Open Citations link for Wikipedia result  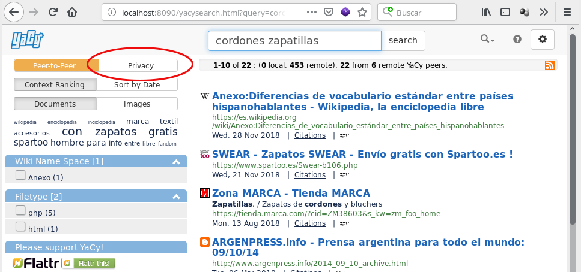(310, 135)
